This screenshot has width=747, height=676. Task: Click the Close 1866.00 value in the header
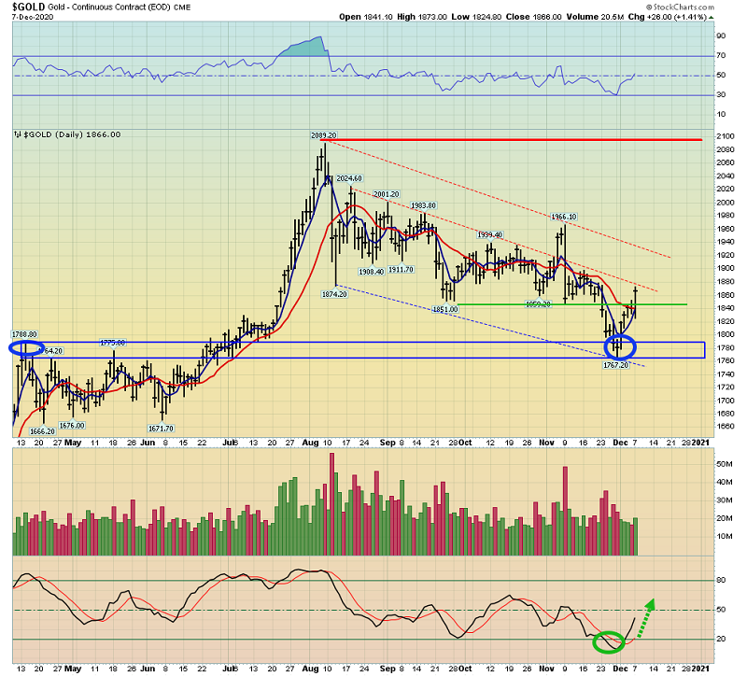534,17
